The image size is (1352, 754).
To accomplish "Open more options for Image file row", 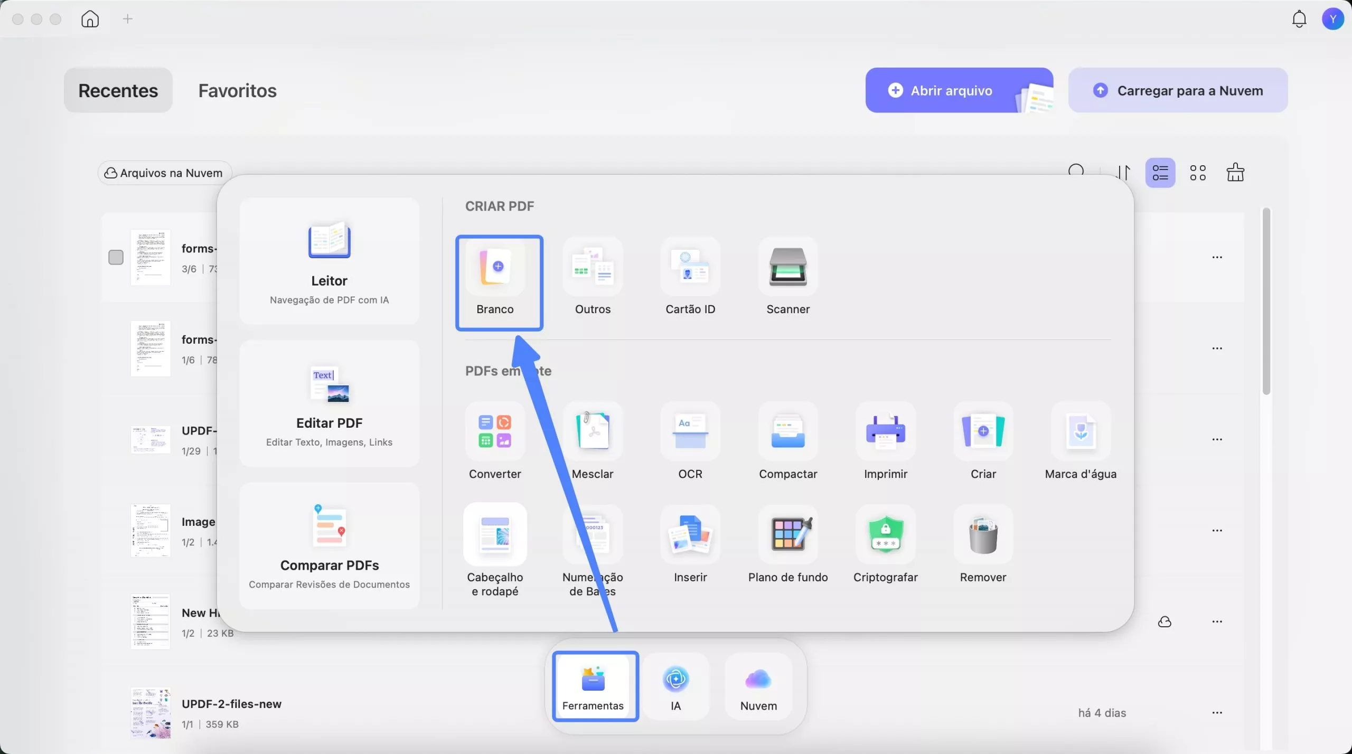I will (1217, 531).
